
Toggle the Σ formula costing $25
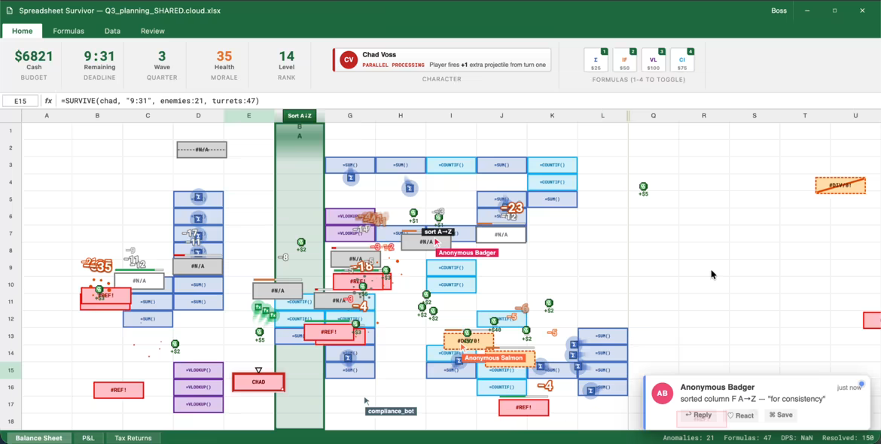pyautogui.click(x=596, y=61)
